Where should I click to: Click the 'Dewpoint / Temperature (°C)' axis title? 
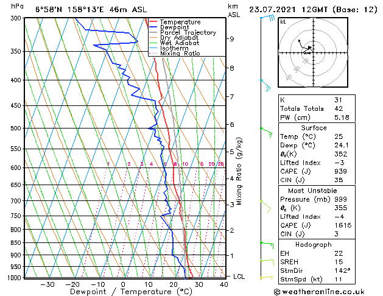point(131,292)
